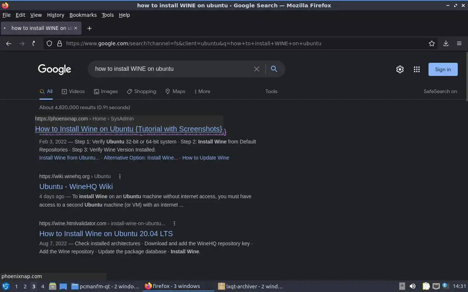Open Google quick settings gear
This screenshot has height=292, width=468.
[x=400, y=69]
